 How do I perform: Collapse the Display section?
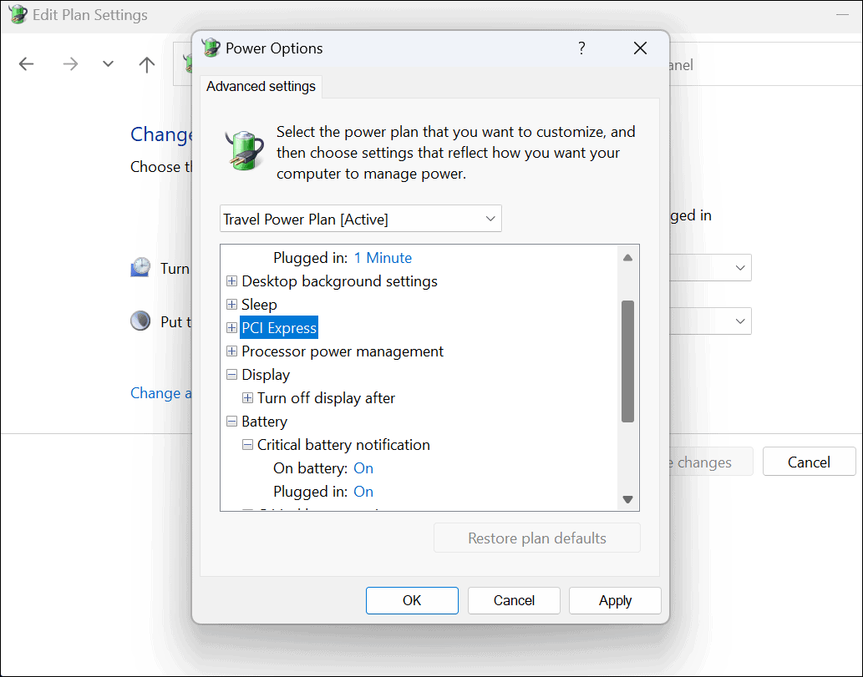click(231, 374)
